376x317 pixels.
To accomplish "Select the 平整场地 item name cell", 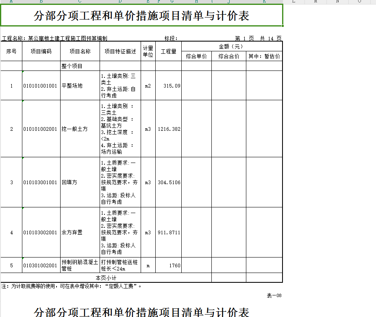I will (x=80, y=86).
